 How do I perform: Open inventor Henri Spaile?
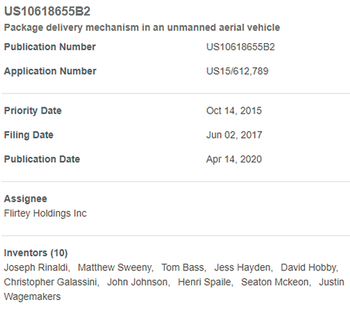click(x=205, y=282)
